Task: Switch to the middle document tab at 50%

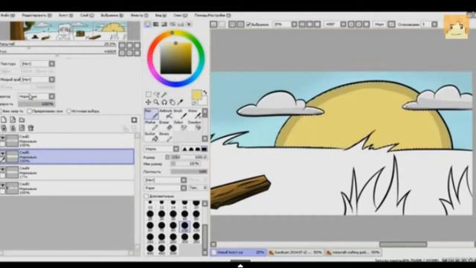Action: (296, 252)
